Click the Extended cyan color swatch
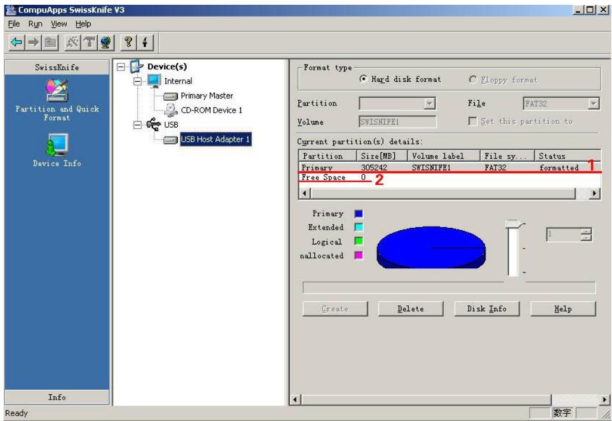 click(358, 227)
